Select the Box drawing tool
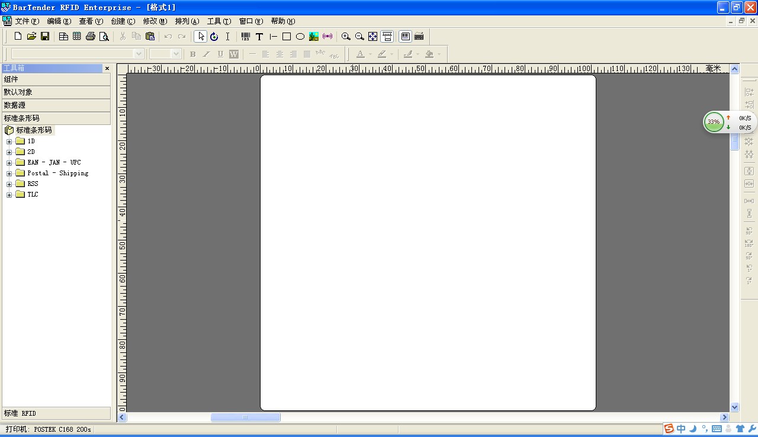The image size is (758, 437). click(287, 36)
